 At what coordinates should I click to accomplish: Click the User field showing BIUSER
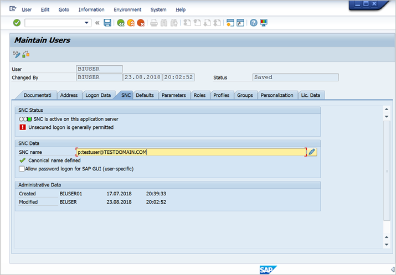tap(99, 69)
